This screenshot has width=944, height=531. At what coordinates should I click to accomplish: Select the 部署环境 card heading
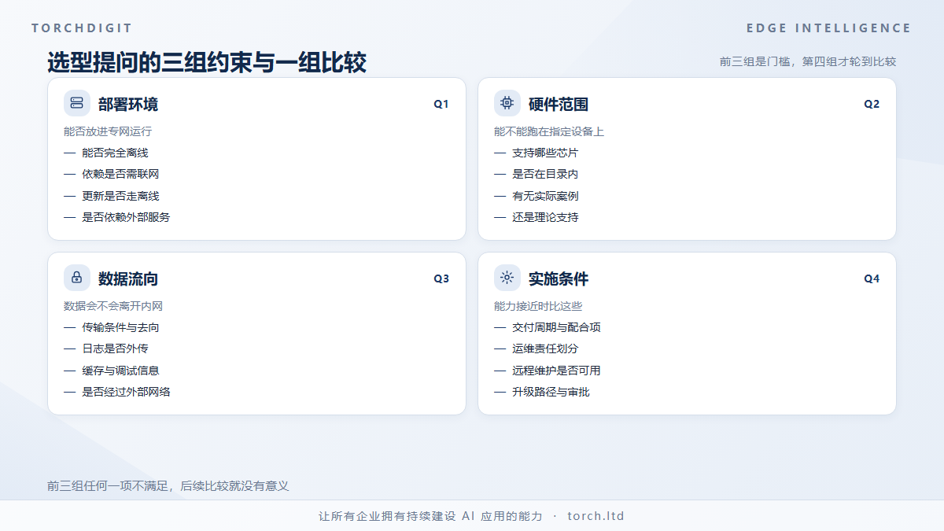click(x=128, y=104)
